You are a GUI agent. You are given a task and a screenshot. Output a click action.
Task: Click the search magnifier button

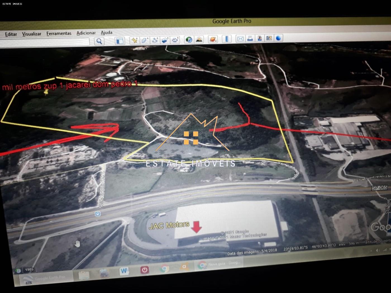99,41
